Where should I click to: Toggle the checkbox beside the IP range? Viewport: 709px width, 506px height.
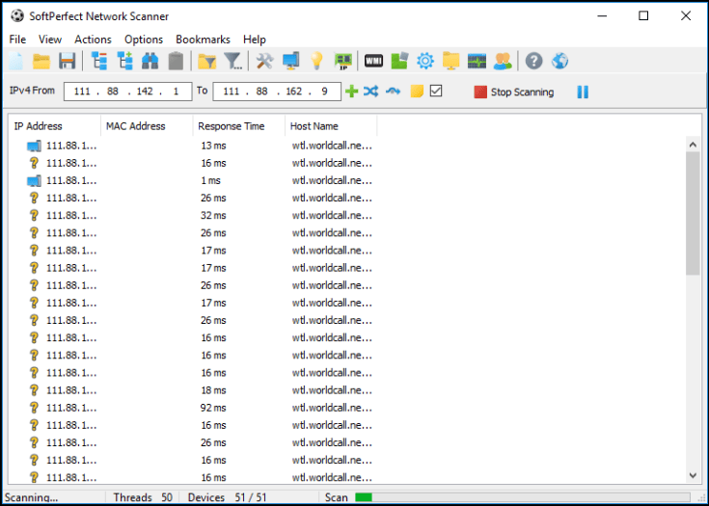pyautogui.click(x=436, y=91)
